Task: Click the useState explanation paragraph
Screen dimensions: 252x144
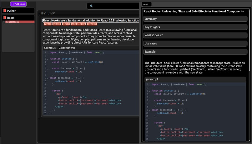Action: coord(194,68)
